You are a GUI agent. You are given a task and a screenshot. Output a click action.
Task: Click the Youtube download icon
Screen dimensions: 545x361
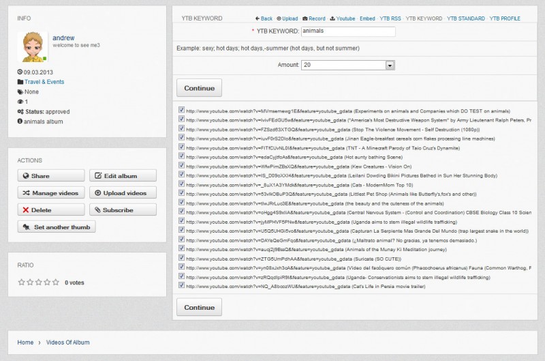332,18
